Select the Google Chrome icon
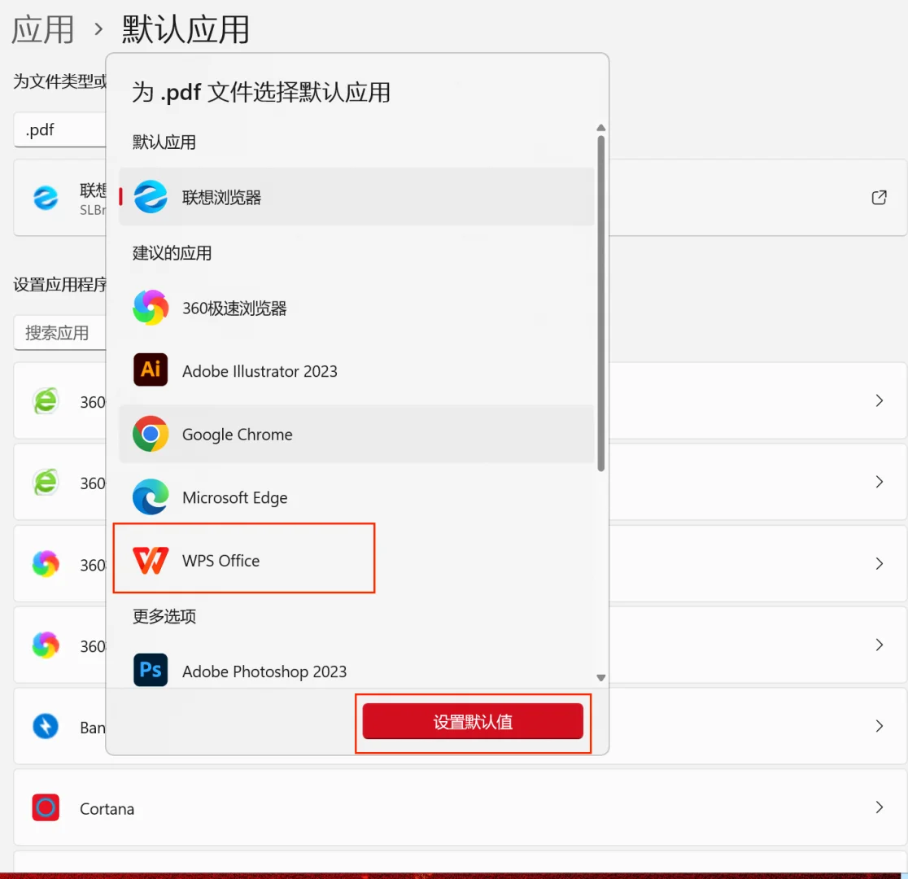Viewport: 908px width, 879px height. click(151, 434)
